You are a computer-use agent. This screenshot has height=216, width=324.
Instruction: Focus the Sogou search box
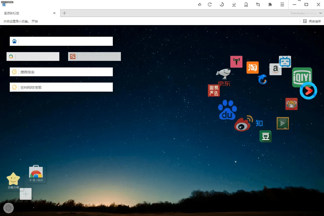(x=94, y=57)
